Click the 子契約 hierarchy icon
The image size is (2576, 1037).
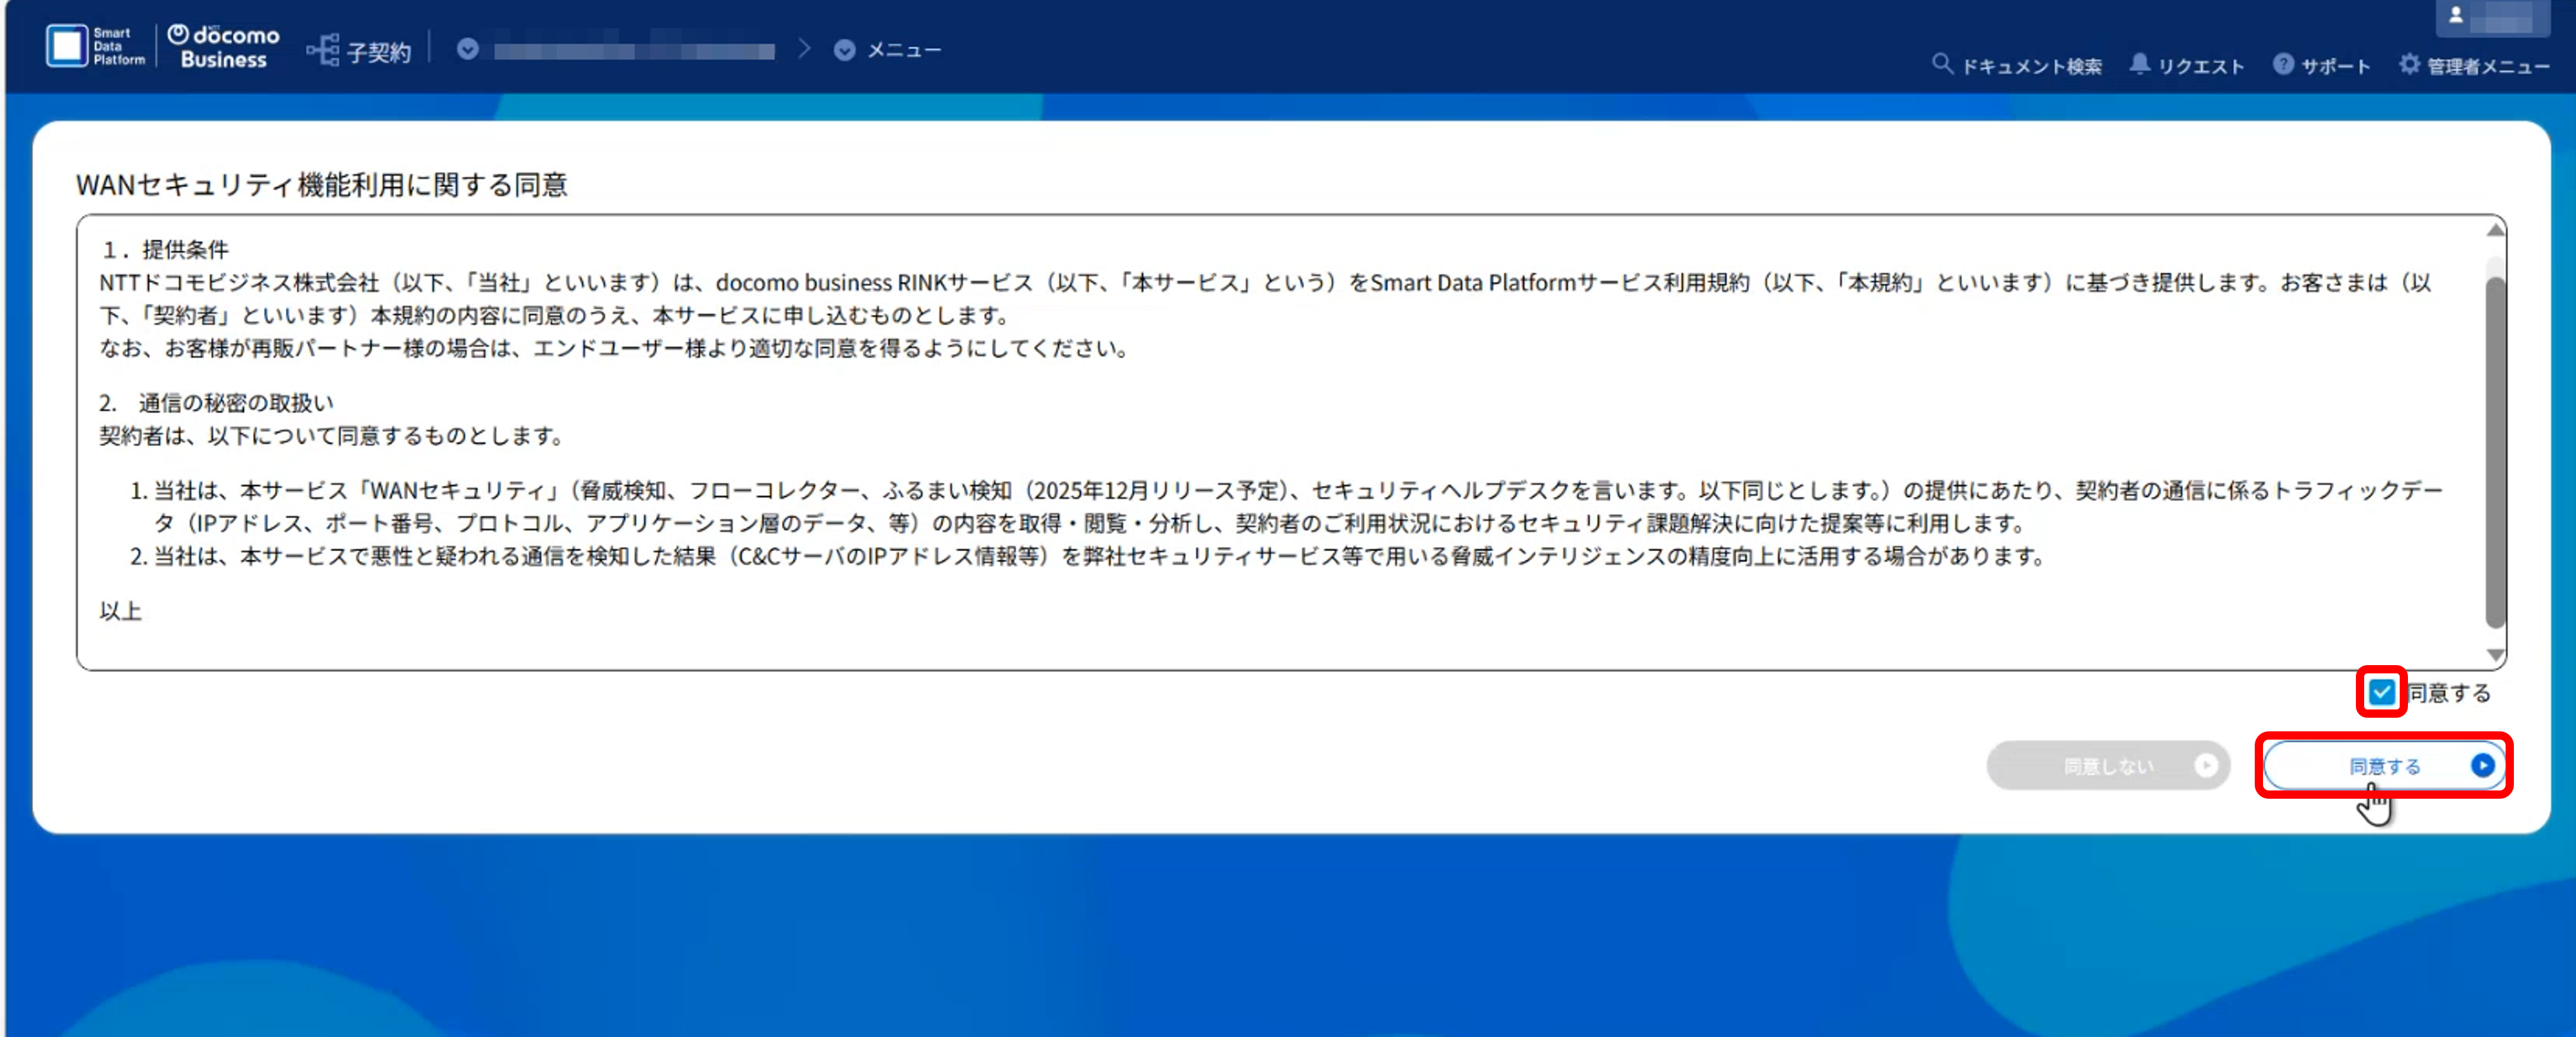323,50
